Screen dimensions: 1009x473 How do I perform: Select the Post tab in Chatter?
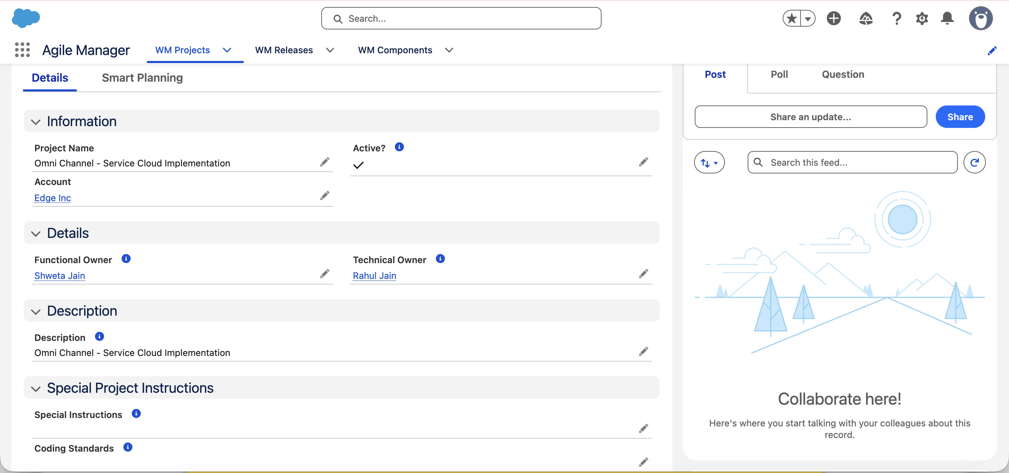click(715, 74)
